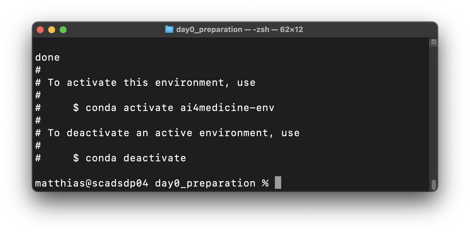This screenshot has height=234, width=470.
Task: Close the terminal with the red button
Action: (40, 30)
